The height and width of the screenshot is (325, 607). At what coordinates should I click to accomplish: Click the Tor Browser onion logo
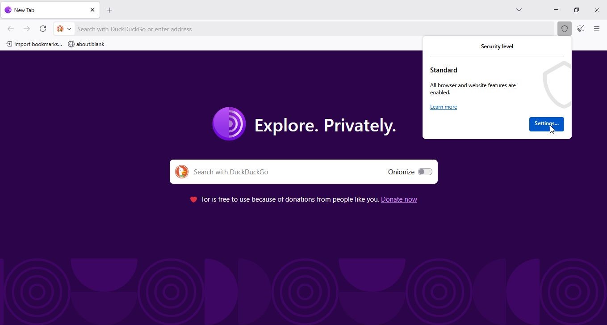pyautogui.click(x=229, y=124)
